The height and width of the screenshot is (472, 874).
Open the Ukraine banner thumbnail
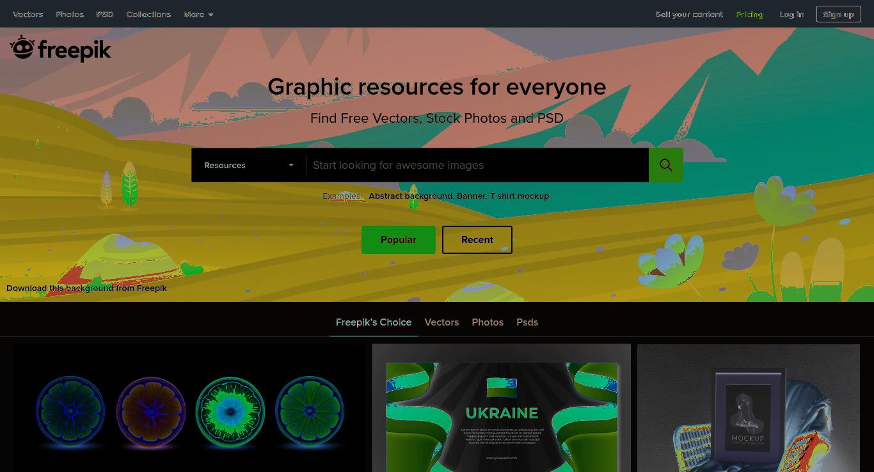[x=502, y=408]
